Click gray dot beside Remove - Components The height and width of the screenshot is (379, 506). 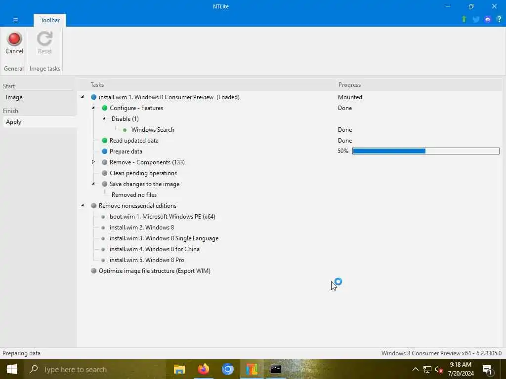pos(105,162)
